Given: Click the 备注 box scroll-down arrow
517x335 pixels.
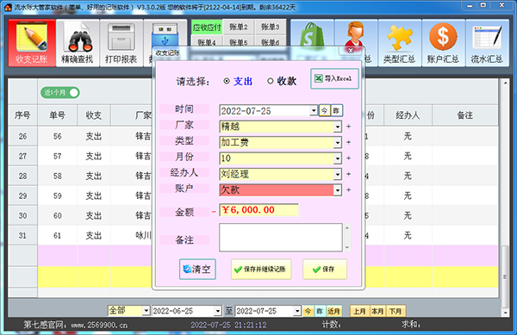Looking at the screenshot, I should (x=347, y=247).
